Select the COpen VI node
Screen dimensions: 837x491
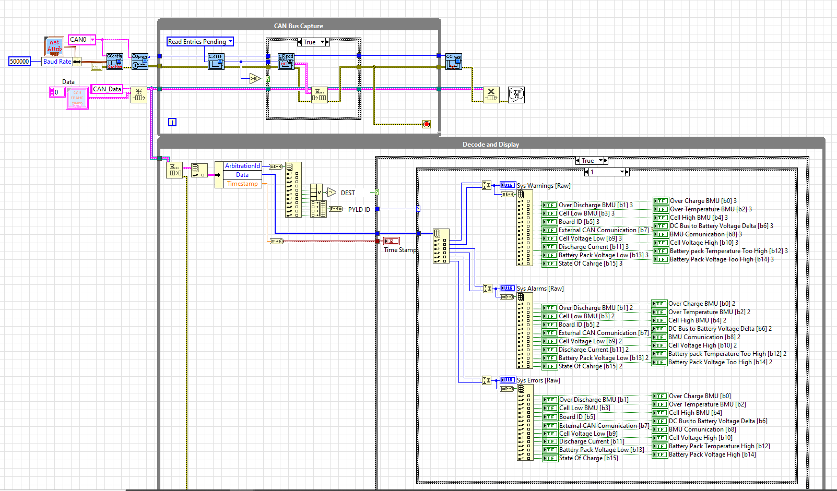[x=140, y=61]
